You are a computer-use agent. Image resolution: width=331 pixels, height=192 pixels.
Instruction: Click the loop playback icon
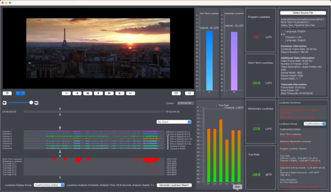coord(7,93)
